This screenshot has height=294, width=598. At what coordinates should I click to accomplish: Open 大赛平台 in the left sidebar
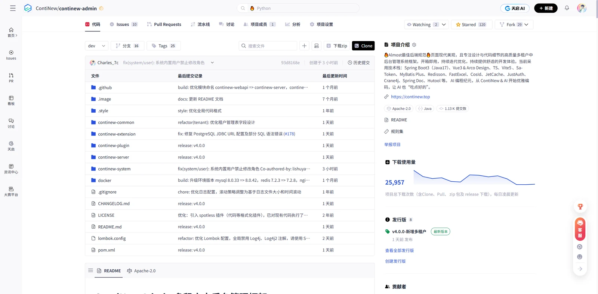point(11,192)
